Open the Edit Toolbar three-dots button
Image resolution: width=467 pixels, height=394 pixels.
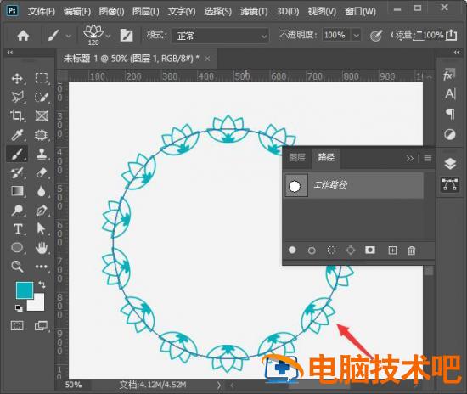pos(42,267)
